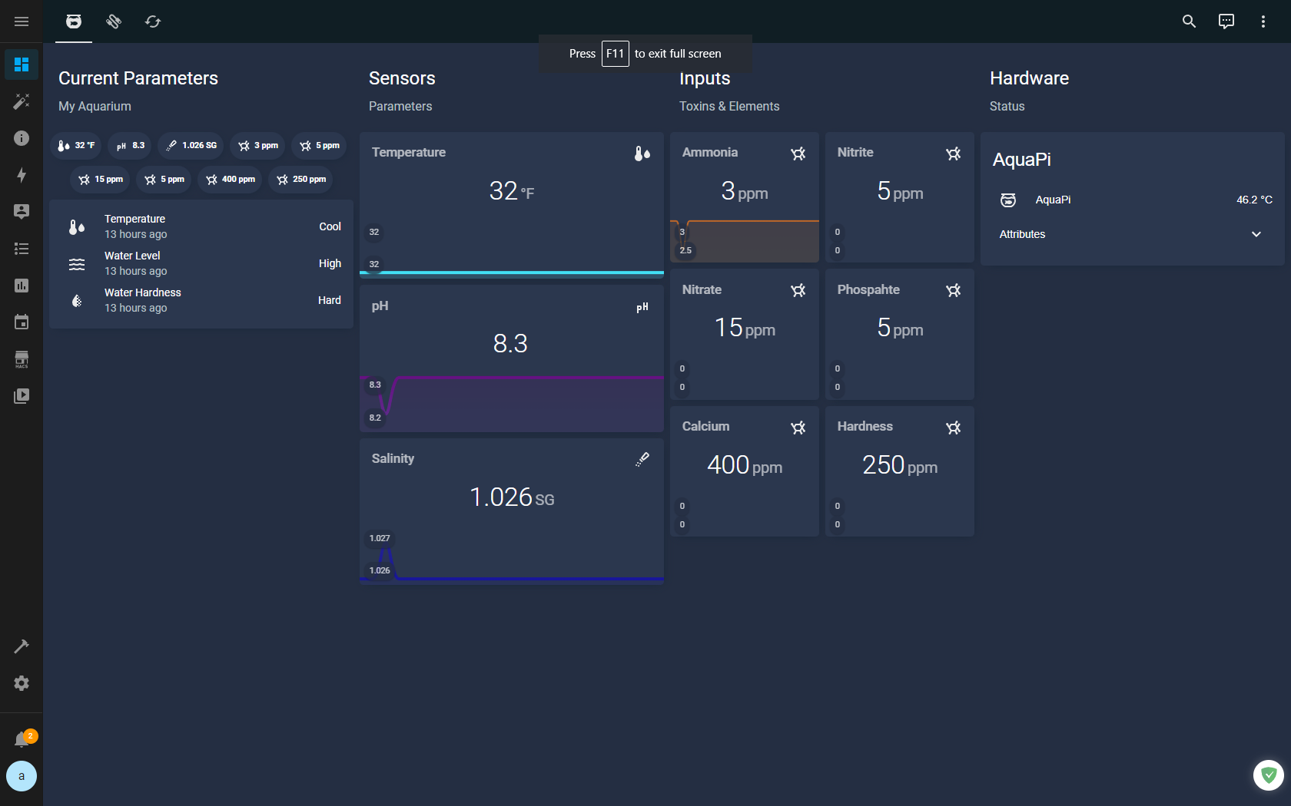Switch to the plumbing dashboard tab

[114, 21]
